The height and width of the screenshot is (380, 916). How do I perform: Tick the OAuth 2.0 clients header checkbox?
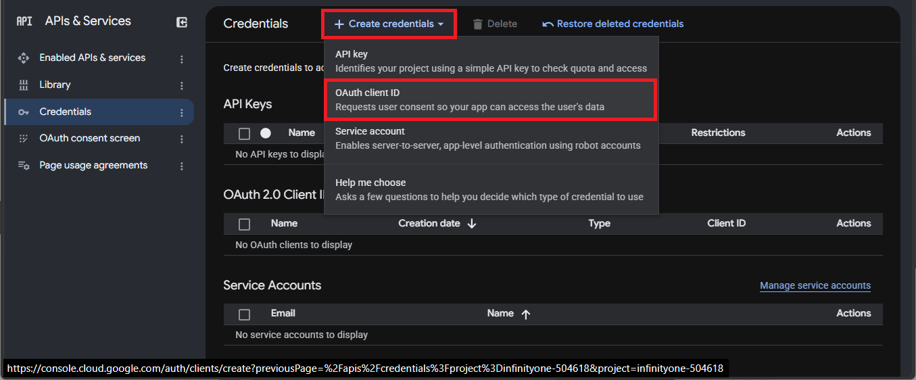(245, 224)
